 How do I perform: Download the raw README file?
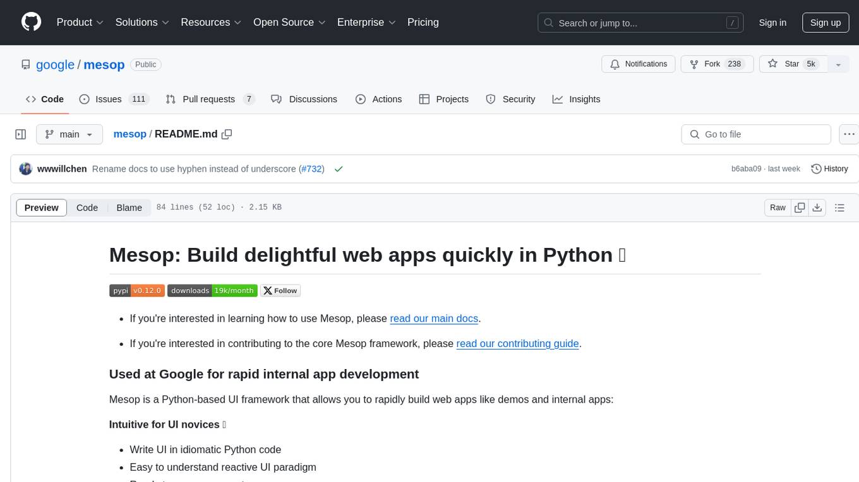tap(817, 208)
